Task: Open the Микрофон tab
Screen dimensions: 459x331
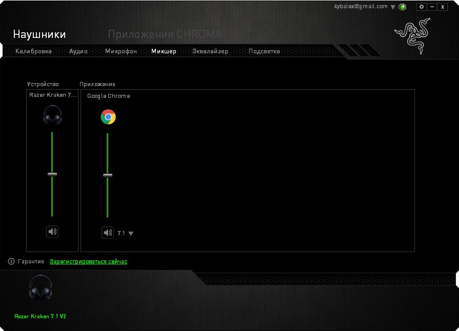Action: (121, 51)
